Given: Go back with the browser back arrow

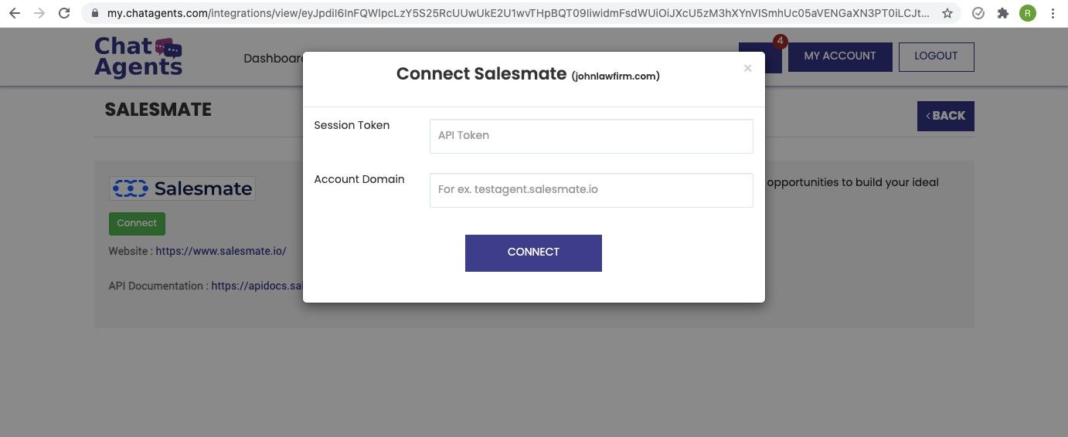Looking at the screenshot, I should pyautogui.click(x=14, y=13).
